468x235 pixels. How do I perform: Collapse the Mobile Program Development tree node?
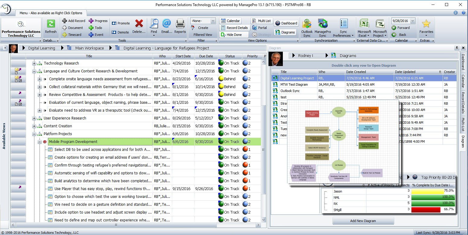click(x=40, y=142)
